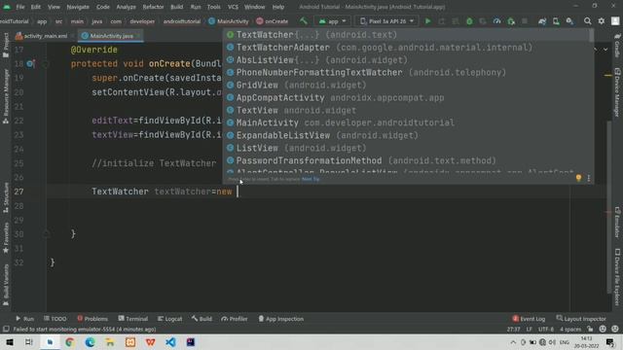Open the Terminal tool window
Screen dimensions: 623x350
[133, 319]
